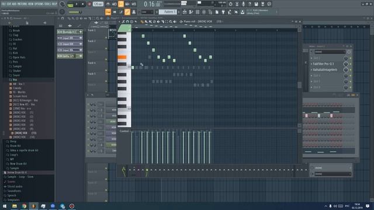Viewport: 374px width, 210px height.
Task: Expand the Snare folder in browser
Action: point(16,75)
